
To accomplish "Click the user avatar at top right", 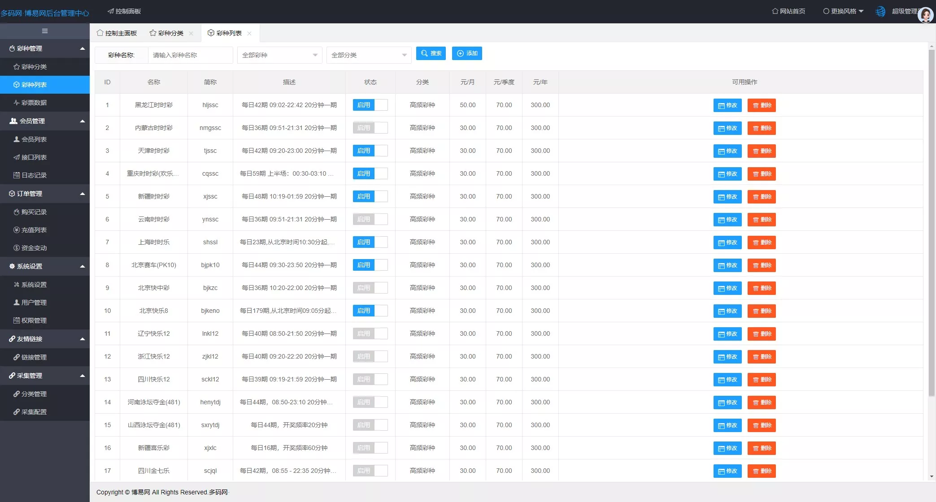I will tap(925, 15).
